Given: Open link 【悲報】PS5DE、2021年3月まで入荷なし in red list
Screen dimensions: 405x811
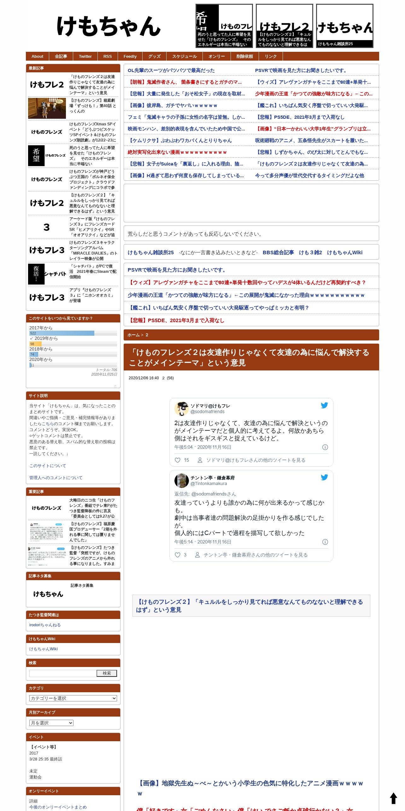Looking at the screenshot, I should 176,320.
